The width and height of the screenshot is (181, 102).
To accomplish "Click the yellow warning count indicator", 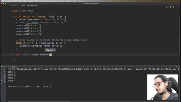I will click(x=169, y=7).
